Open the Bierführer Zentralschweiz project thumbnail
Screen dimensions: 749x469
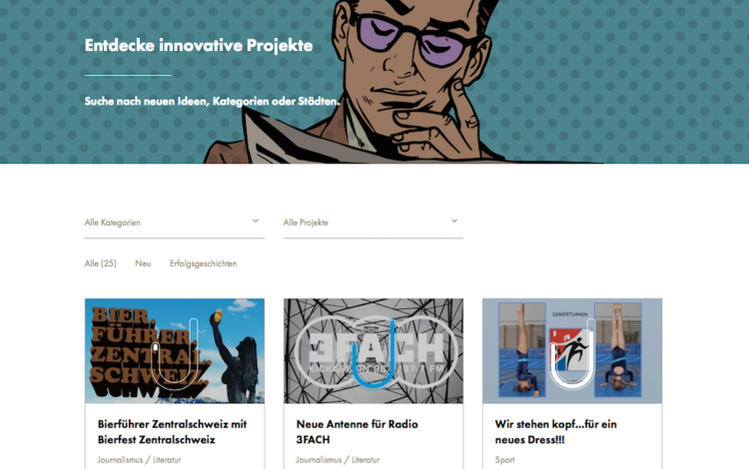(175, 351)
